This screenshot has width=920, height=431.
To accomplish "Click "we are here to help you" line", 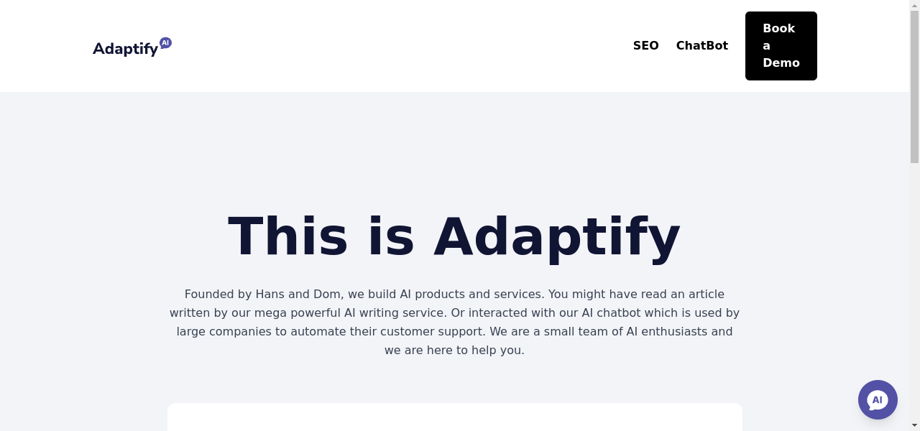I will coord(454,351).
